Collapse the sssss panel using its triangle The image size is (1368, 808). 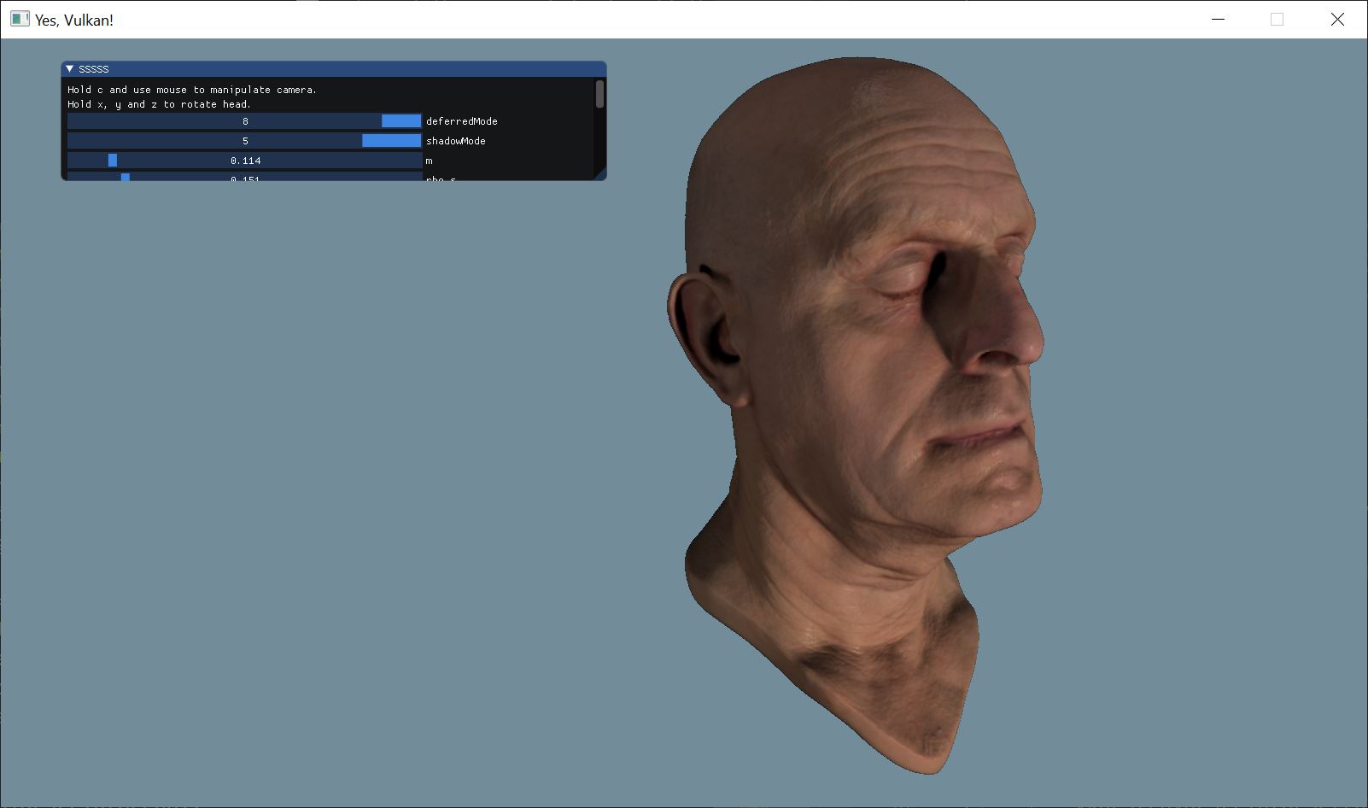point(70,68)
